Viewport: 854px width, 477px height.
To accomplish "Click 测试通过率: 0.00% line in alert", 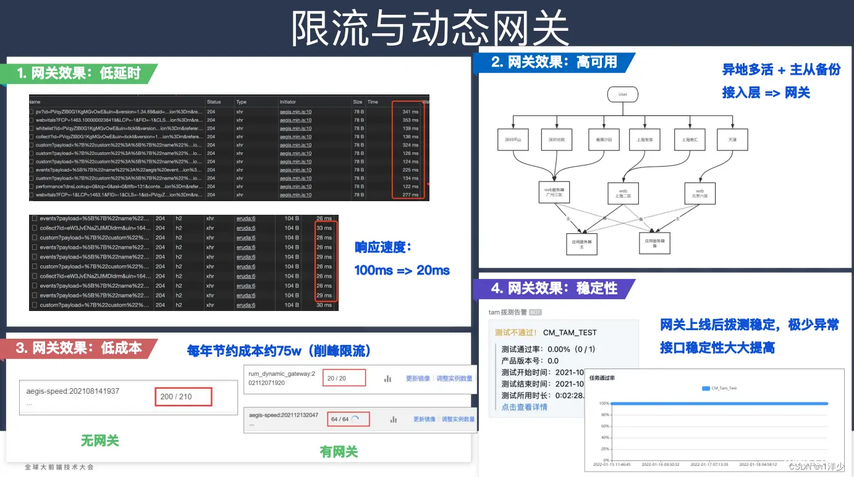I will click(x=549, y=349).
